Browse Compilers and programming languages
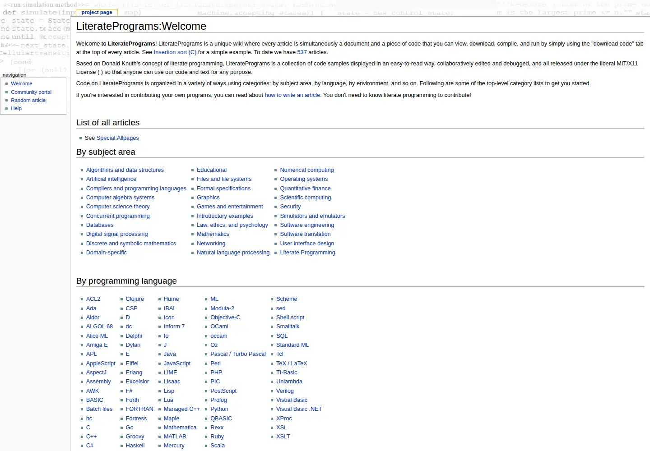 click(x=136, y=189)
